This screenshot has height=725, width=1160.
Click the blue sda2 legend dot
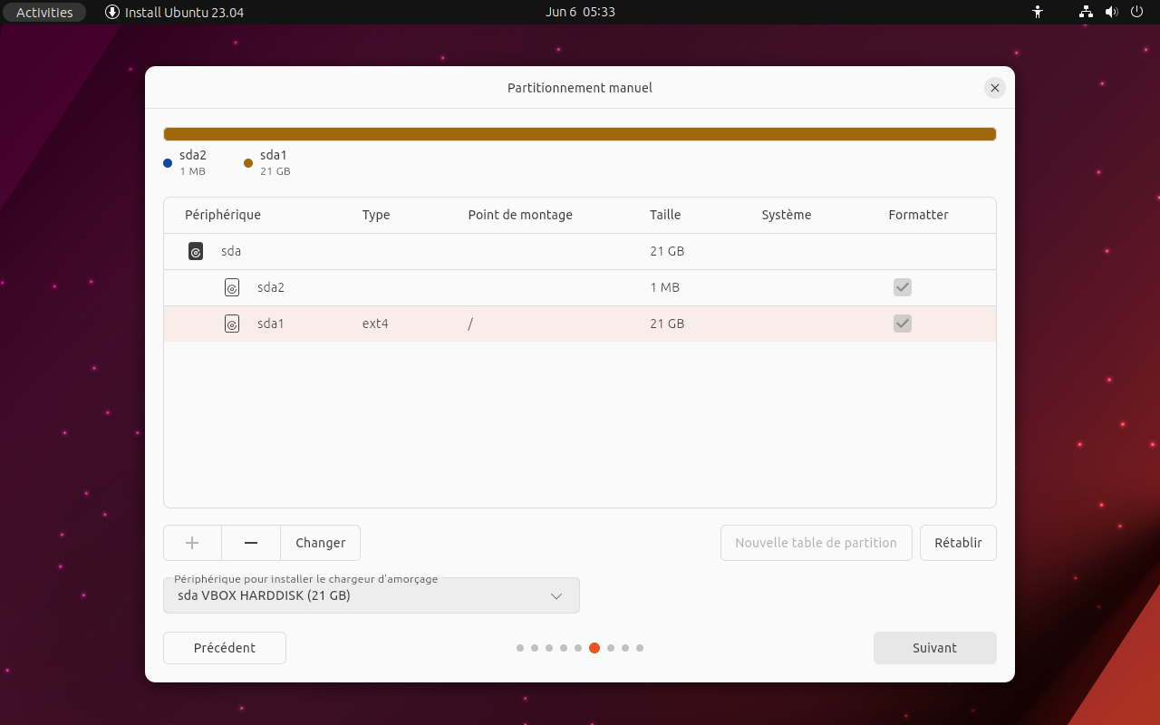pyautogui.click(x=168, y=163)
